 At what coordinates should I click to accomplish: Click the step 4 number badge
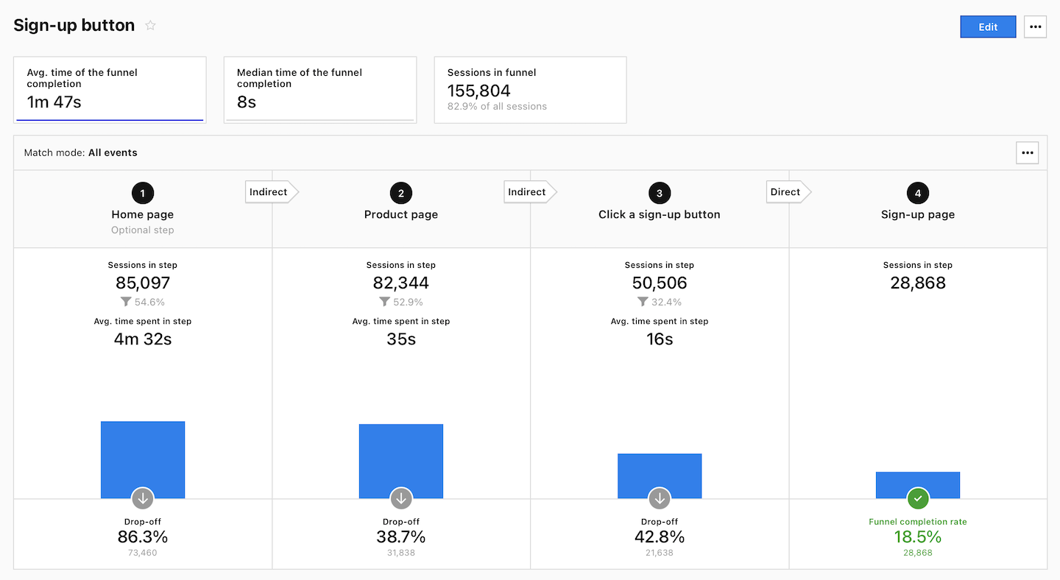coord(918,194)
